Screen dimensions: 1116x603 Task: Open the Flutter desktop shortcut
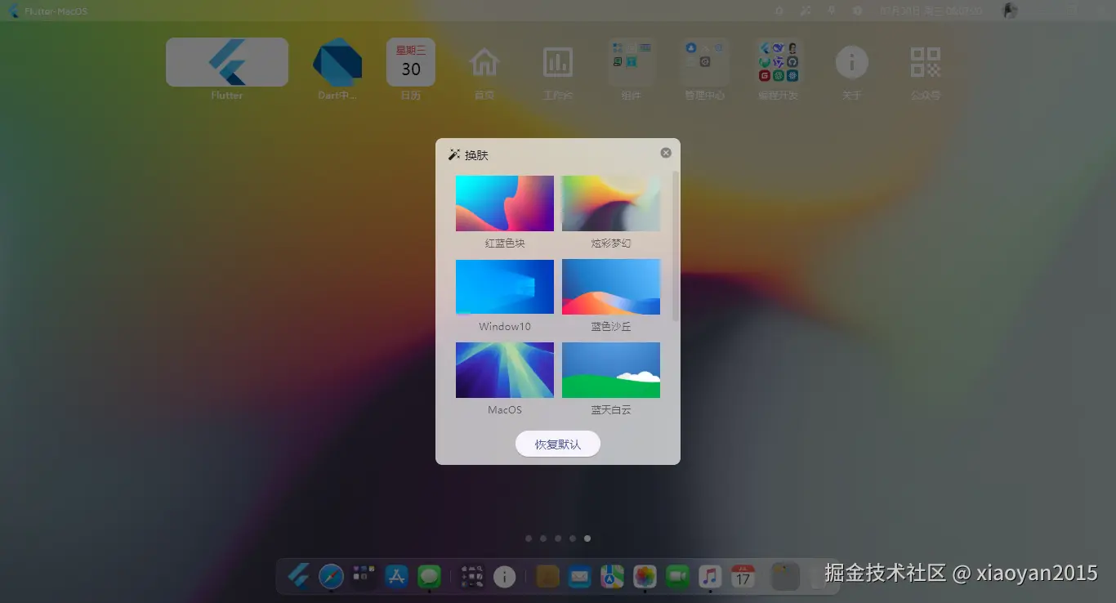(227, 63)
